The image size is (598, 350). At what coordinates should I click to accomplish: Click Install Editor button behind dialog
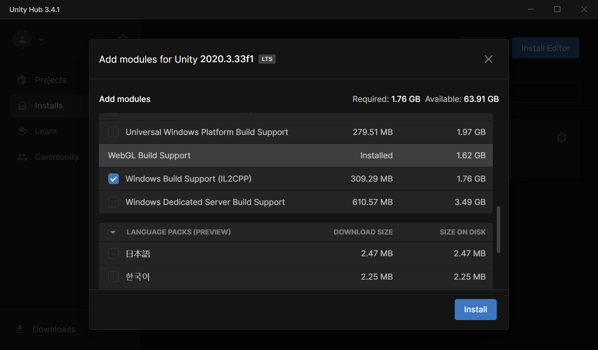(545, 48)
